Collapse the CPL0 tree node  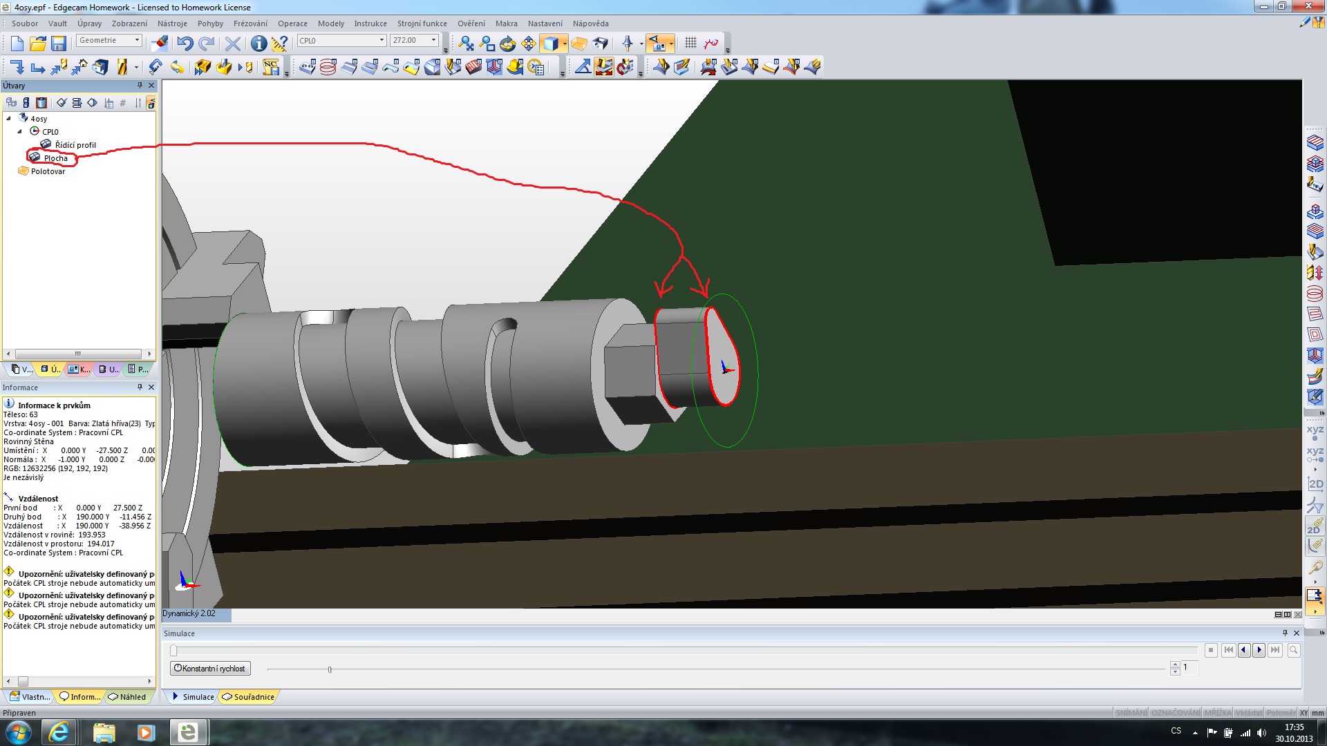20,131
